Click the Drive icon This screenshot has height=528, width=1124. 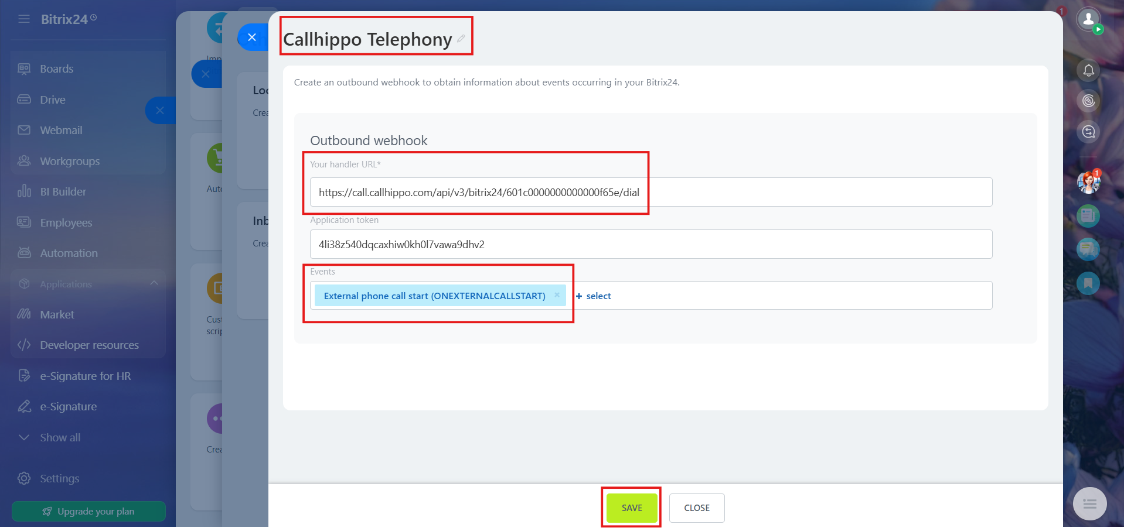pos(24,100)
